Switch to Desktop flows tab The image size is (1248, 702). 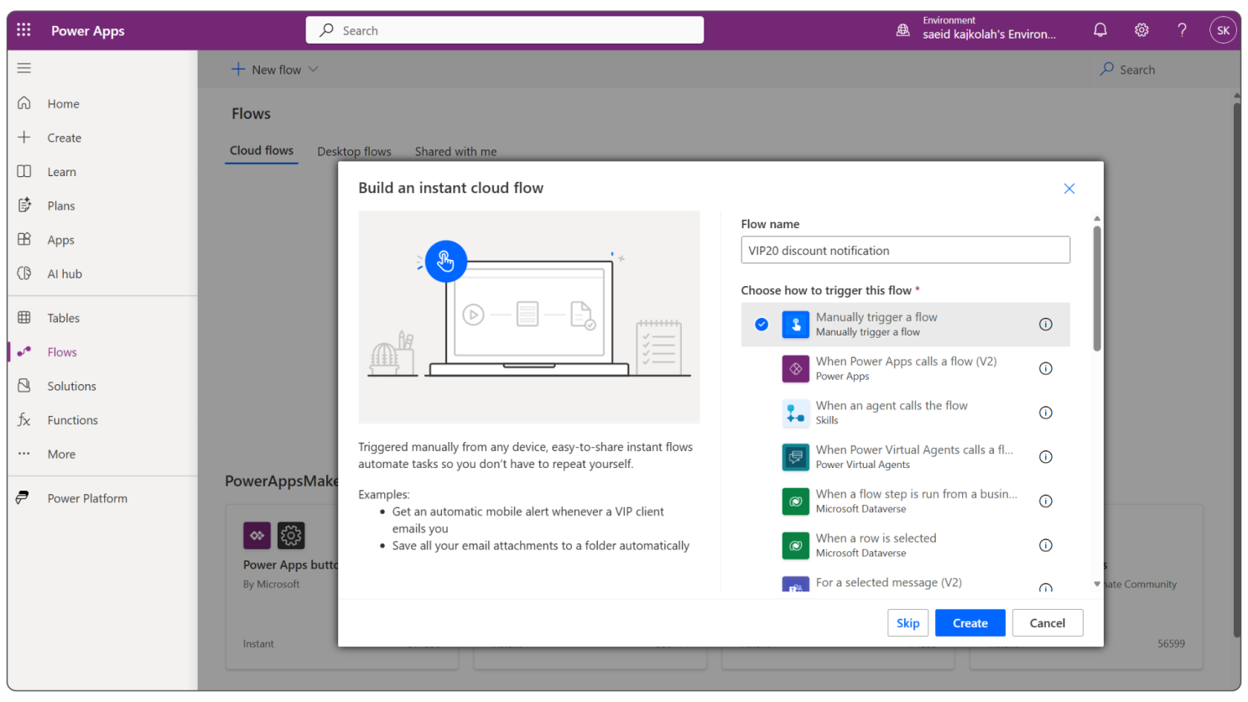[354, 152]
